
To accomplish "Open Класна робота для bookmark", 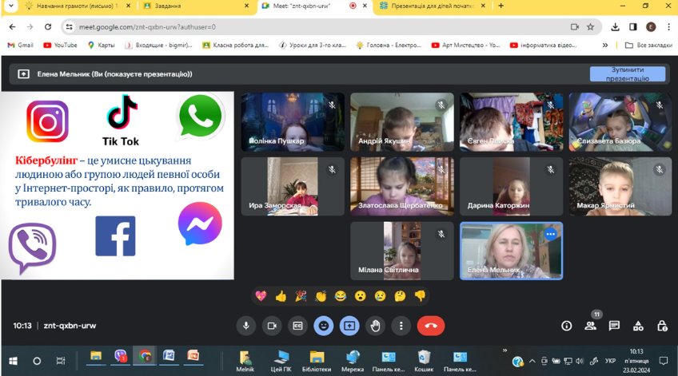I will 236,45.
